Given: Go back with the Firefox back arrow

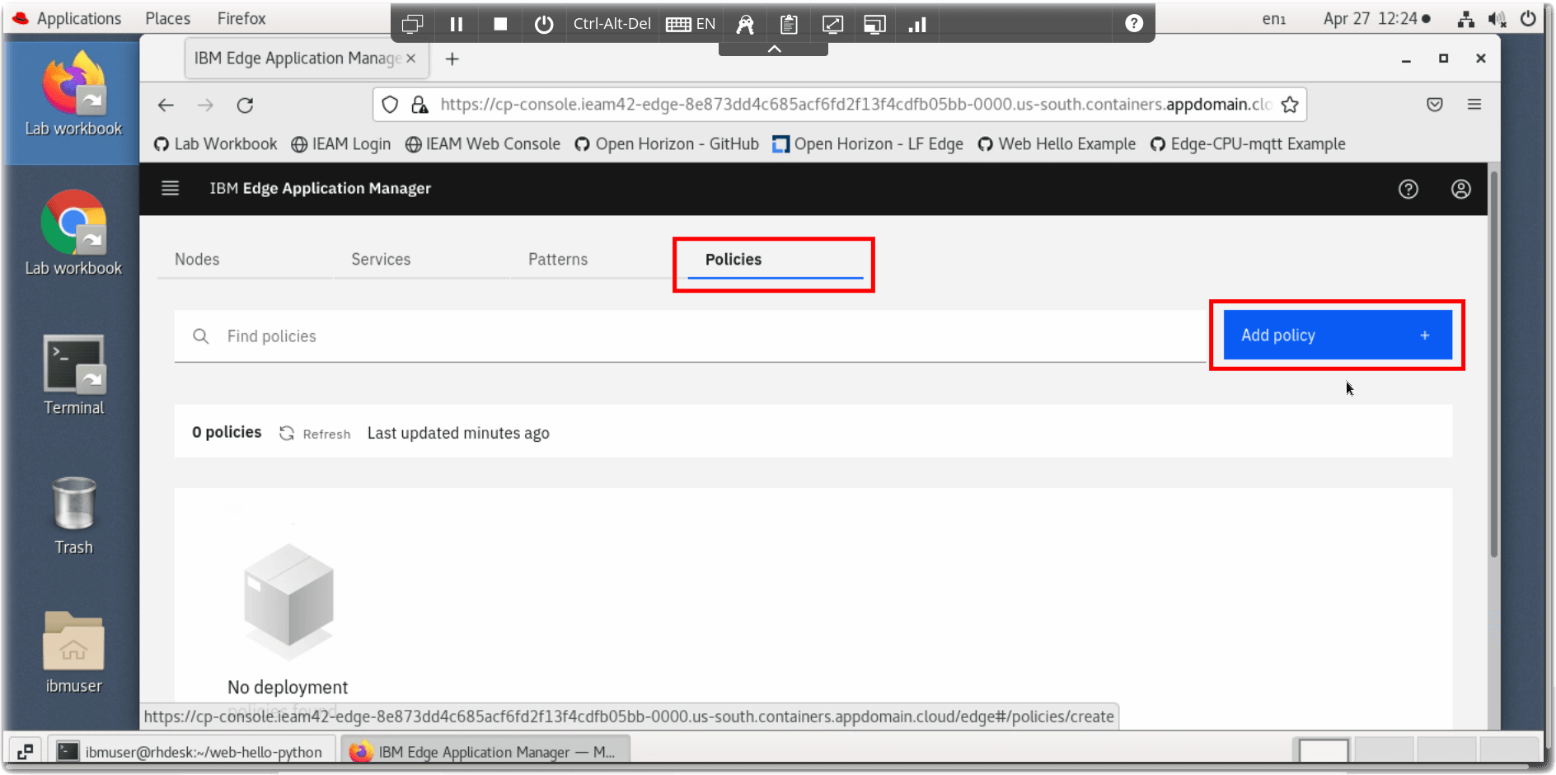Looking at the screenshot, I should click(x=166, y=105).
